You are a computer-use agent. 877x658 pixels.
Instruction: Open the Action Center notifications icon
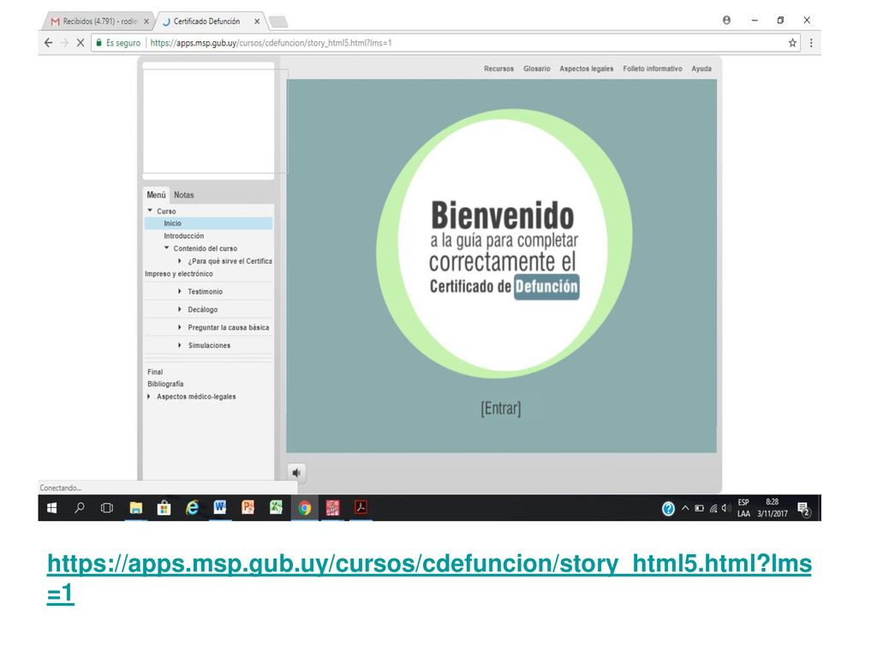click(803, 509)
